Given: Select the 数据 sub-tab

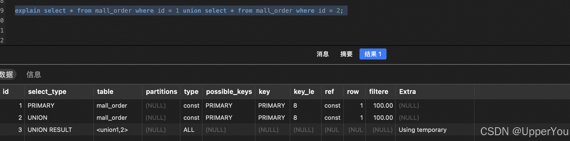Looking at the screenshot, I should (x=7, y=74).
